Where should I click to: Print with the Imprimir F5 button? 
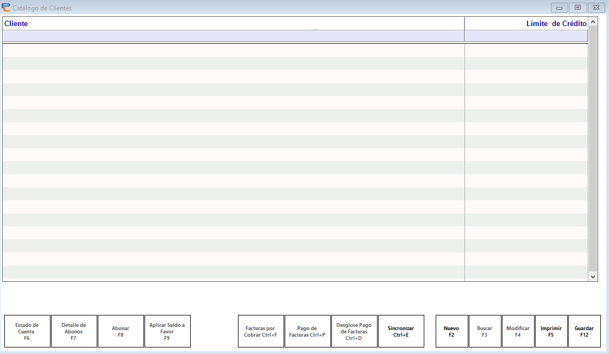point(551,331)
